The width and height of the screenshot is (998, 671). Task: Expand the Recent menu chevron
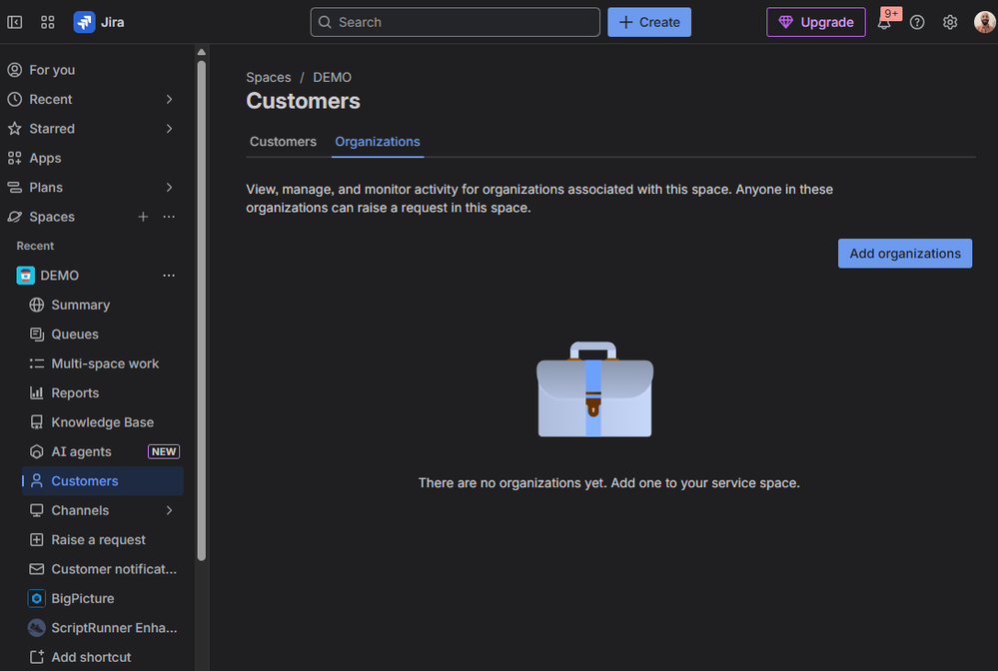point(169,99)
